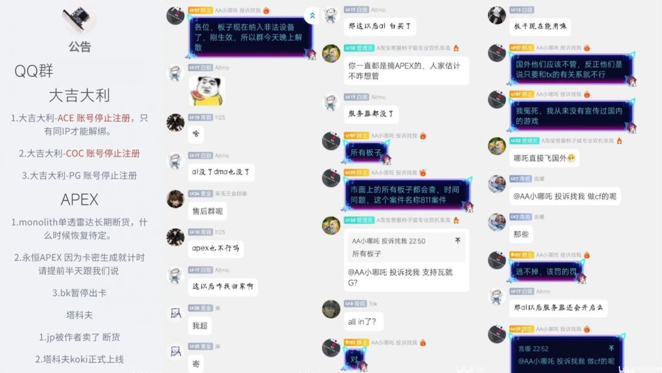Click the LV17 白银 badge next to Aitmo at top
Viewport: 662px width, 373px height.
356,10
